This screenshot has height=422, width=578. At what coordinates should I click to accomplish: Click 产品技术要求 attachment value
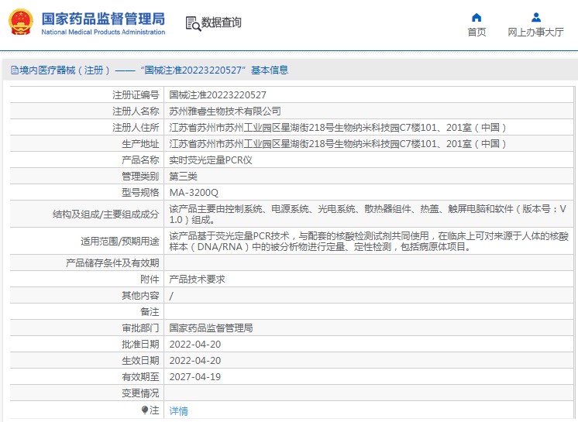click(198, 280)
